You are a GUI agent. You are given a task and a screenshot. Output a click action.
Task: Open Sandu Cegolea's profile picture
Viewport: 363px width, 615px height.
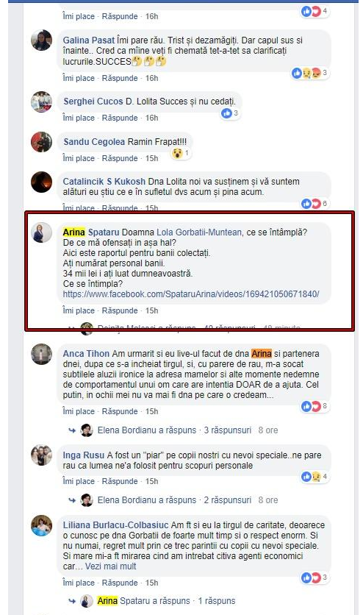[41, 141]
